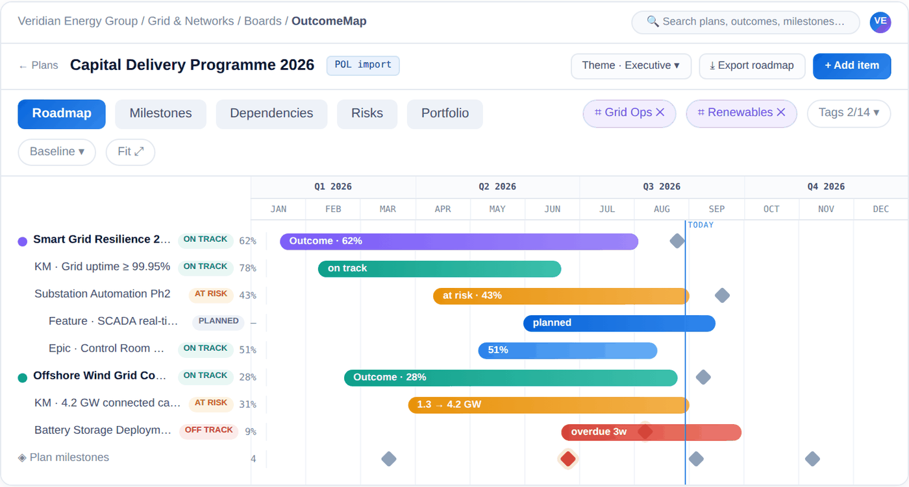Screen dimensions: 909x487
Task: Click the Q1 2026 quarter header
Action: [333, 187]
